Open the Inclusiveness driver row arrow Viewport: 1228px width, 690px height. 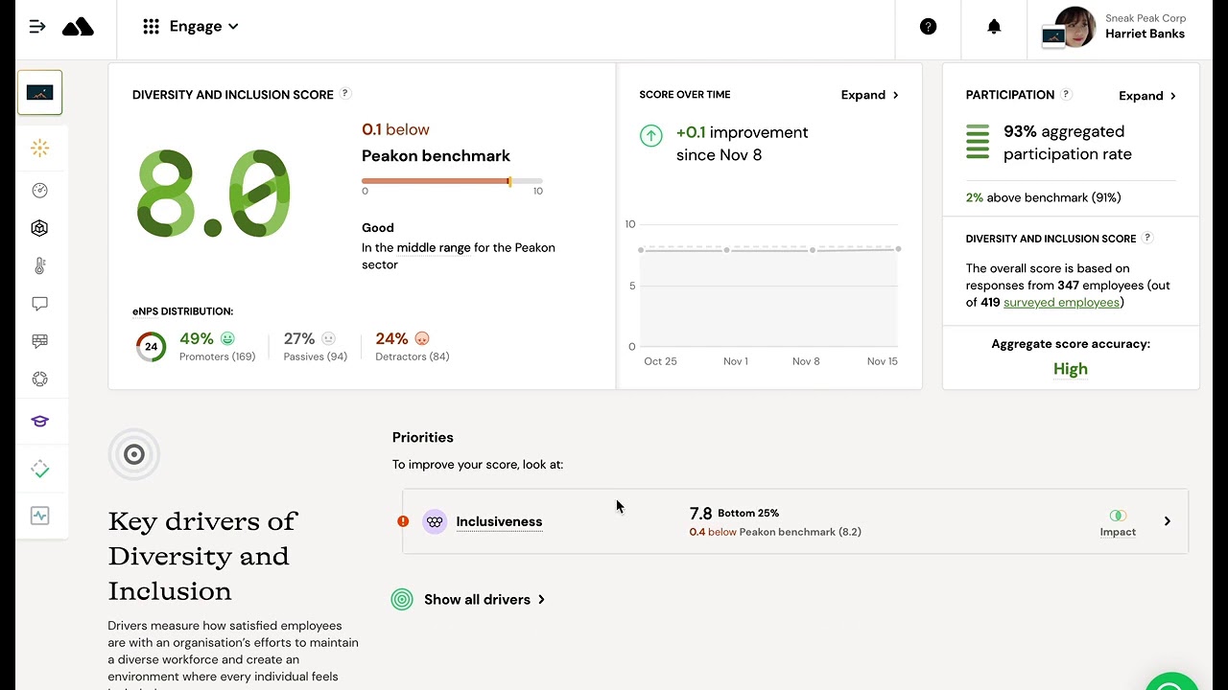1167,521
